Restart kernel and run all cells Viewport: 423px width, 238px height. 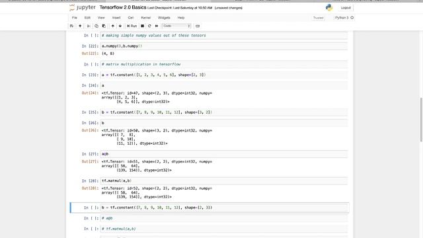point(157,26)
